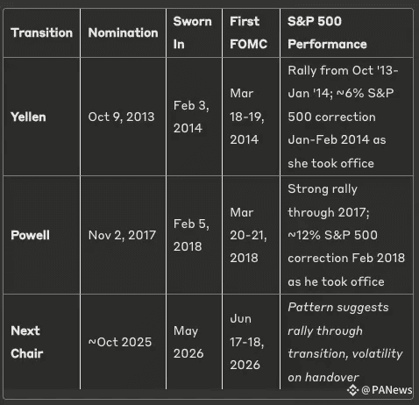
Task: Select the Transition column header
Action: [41, 32]
